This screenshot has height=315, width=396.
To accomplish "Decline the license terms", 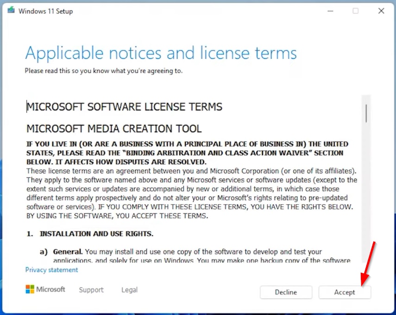I will [x=286, y=292].
